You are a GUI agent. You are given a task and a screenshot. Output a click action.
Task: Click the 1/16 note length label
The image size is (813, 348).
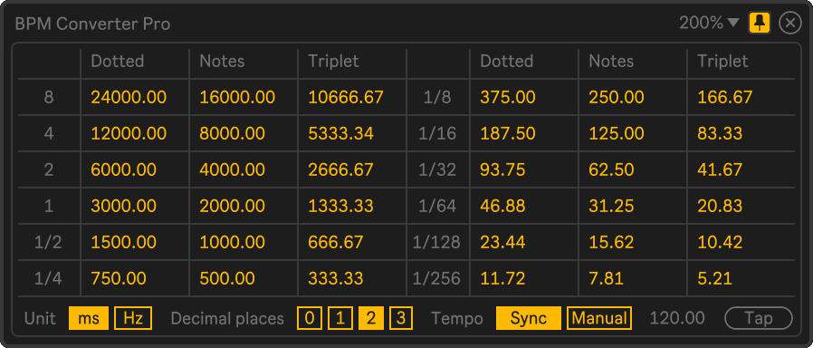[x=437, y=133]
